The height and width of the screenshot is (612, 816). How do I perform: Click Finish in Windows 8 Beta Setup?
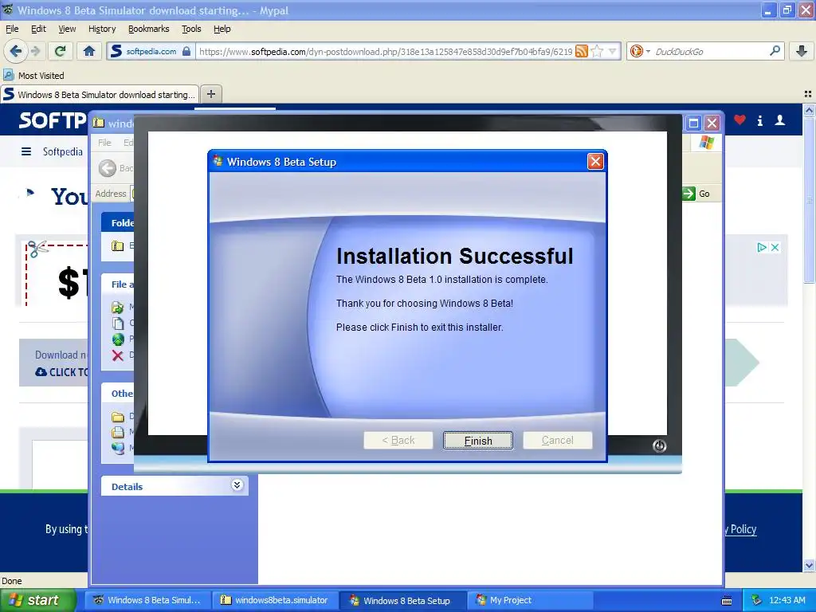pos(478,441)
